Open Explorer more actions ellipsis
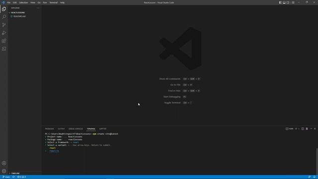 (x=38, y=8)
